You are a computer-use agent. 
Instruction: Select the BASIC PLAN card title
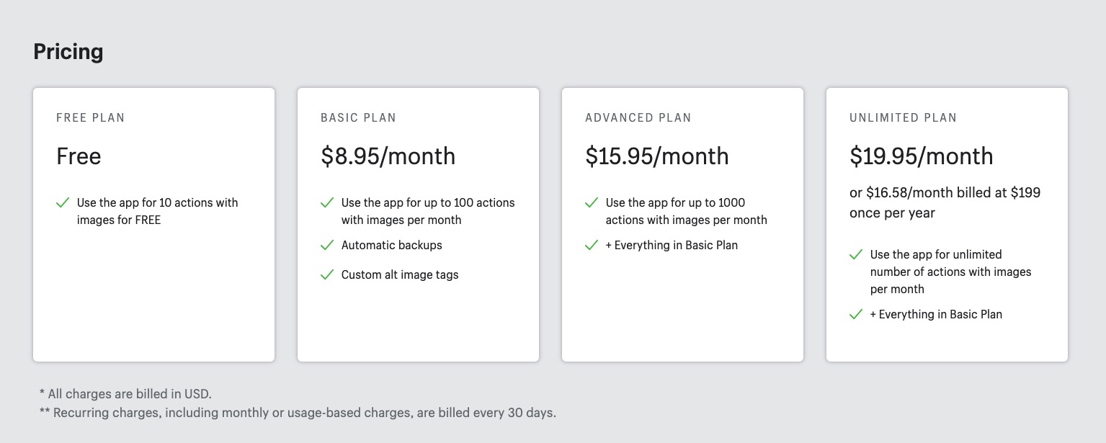(358, 118)
